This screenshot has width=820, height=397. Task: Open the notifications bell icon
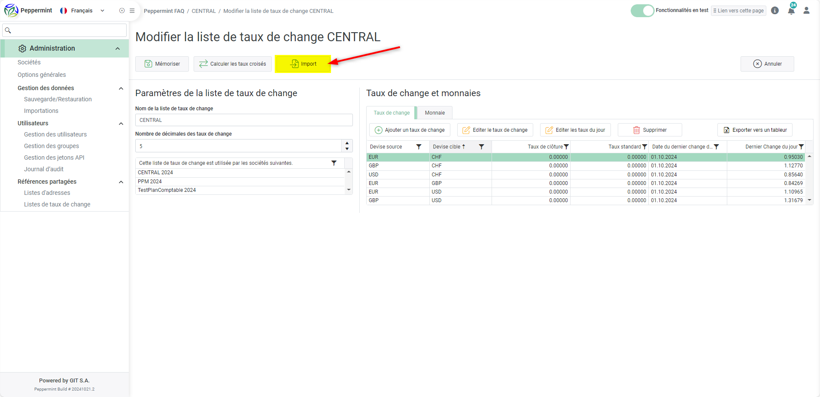click(791, 11)
